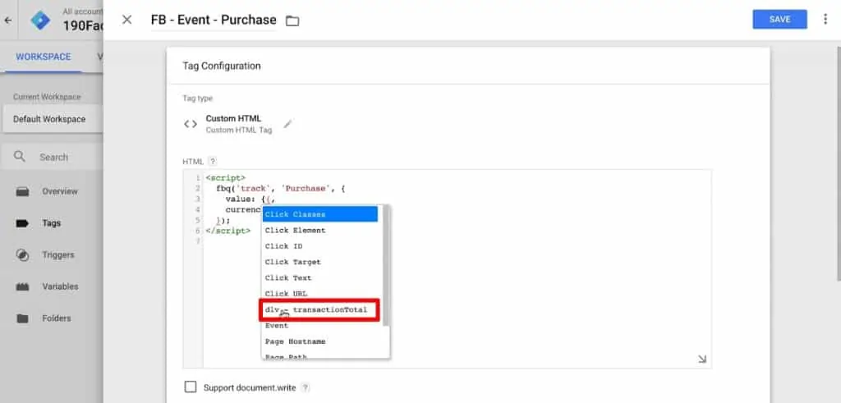Open the HTML field help question mark
The width and height of the screenshot is (841, 403).
(213, 162)
